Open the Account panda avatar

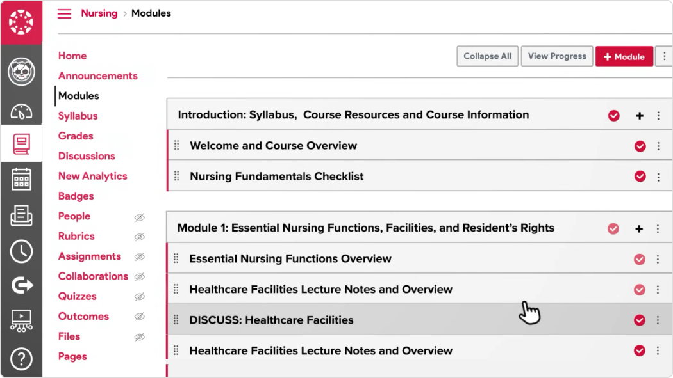(x=21, y=72)
